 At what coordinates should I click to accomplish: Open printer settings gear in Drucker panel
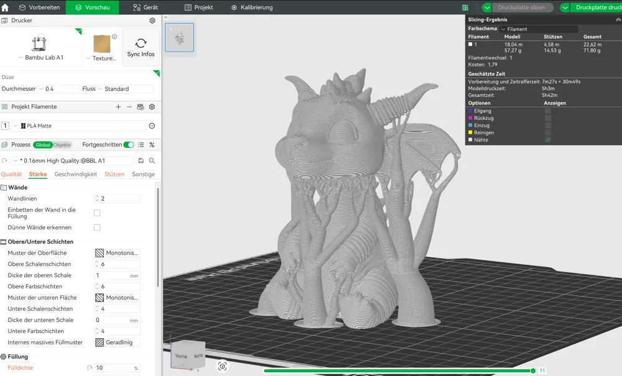point(152,21)
